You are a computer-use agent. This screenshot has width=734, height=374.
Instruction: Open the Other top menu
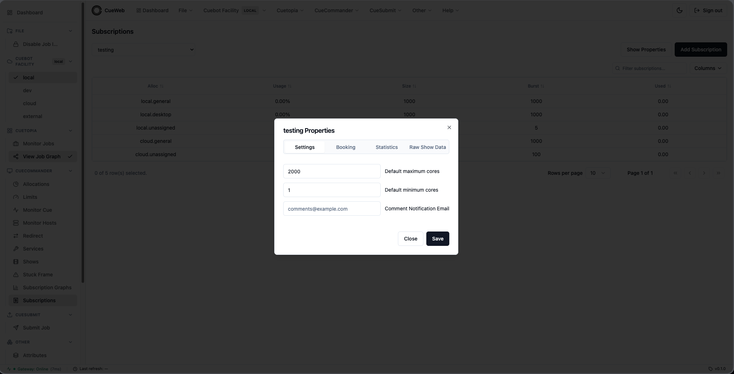point(422,10)
